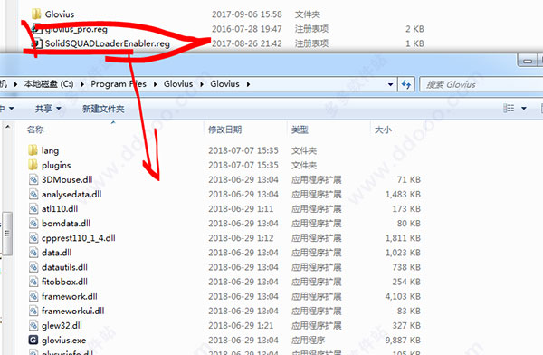Go to first Glovius folder in breadcrumb

[x=178, y=84]
